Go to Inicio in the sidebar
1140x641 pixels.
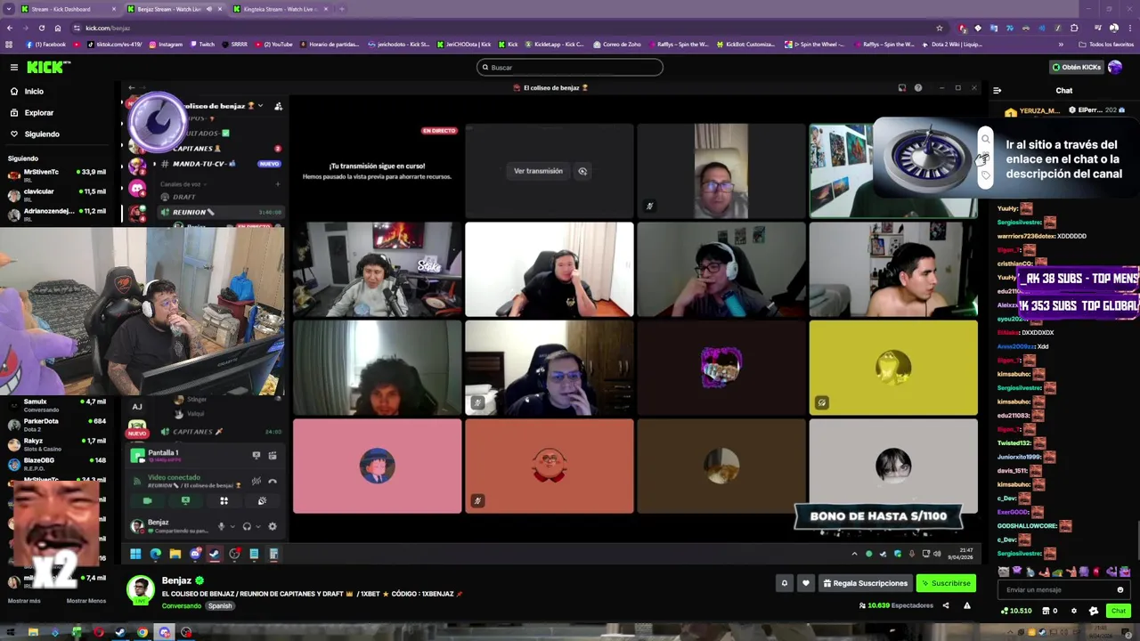coord(34,92)
